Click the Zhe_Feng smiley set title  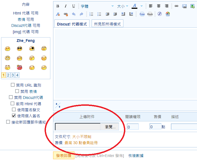tap(26, 41)
